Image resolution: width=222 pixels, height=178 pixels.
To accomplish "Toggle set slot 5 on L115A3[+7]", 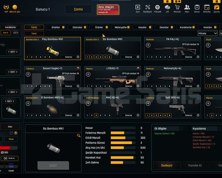I will click(x=105, y=86).
